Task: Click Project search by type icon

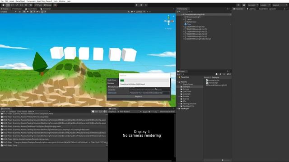Action: (x=217, y=74)
